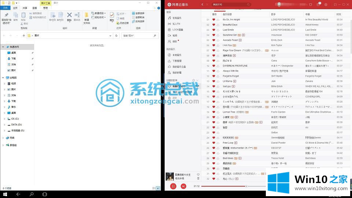352x198 pixels.
Task: Unlike the song Last Smile
Action: click(214, 30)
